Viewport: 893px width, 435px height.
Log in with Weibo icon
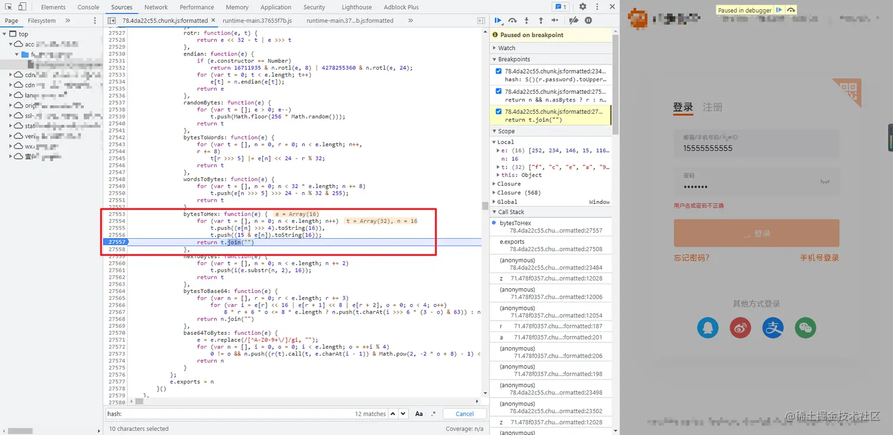pos(740,327)
